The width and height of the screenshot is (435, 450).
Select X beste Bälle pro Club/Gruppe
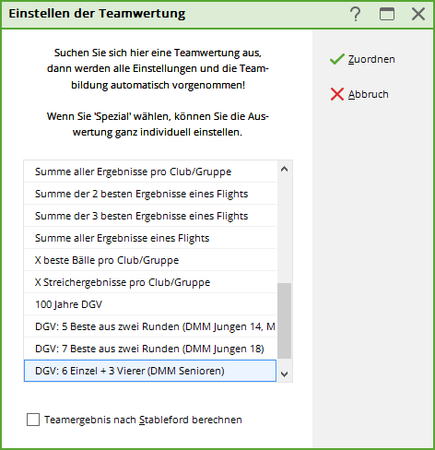tap(150, 260)
